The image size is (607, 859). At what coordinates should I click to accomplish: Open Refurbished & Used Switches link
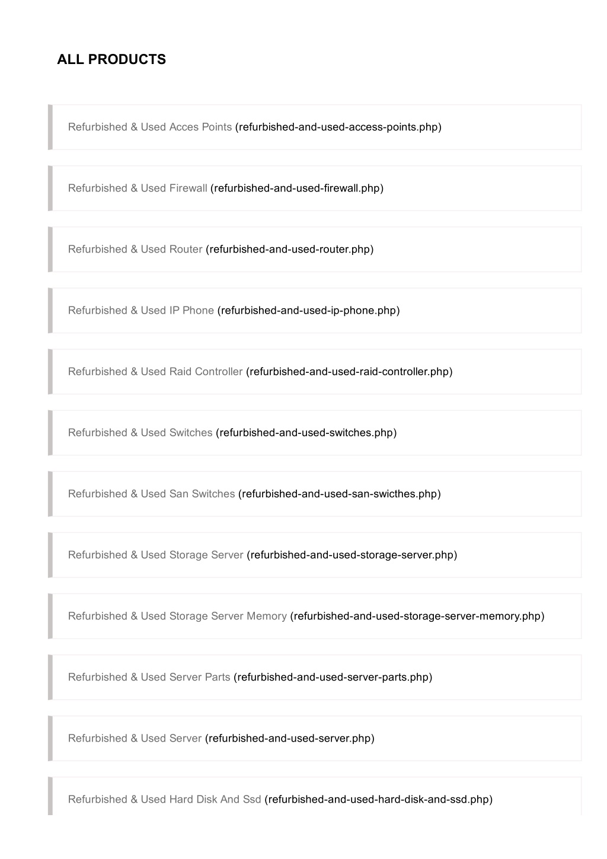click(140, 432)
